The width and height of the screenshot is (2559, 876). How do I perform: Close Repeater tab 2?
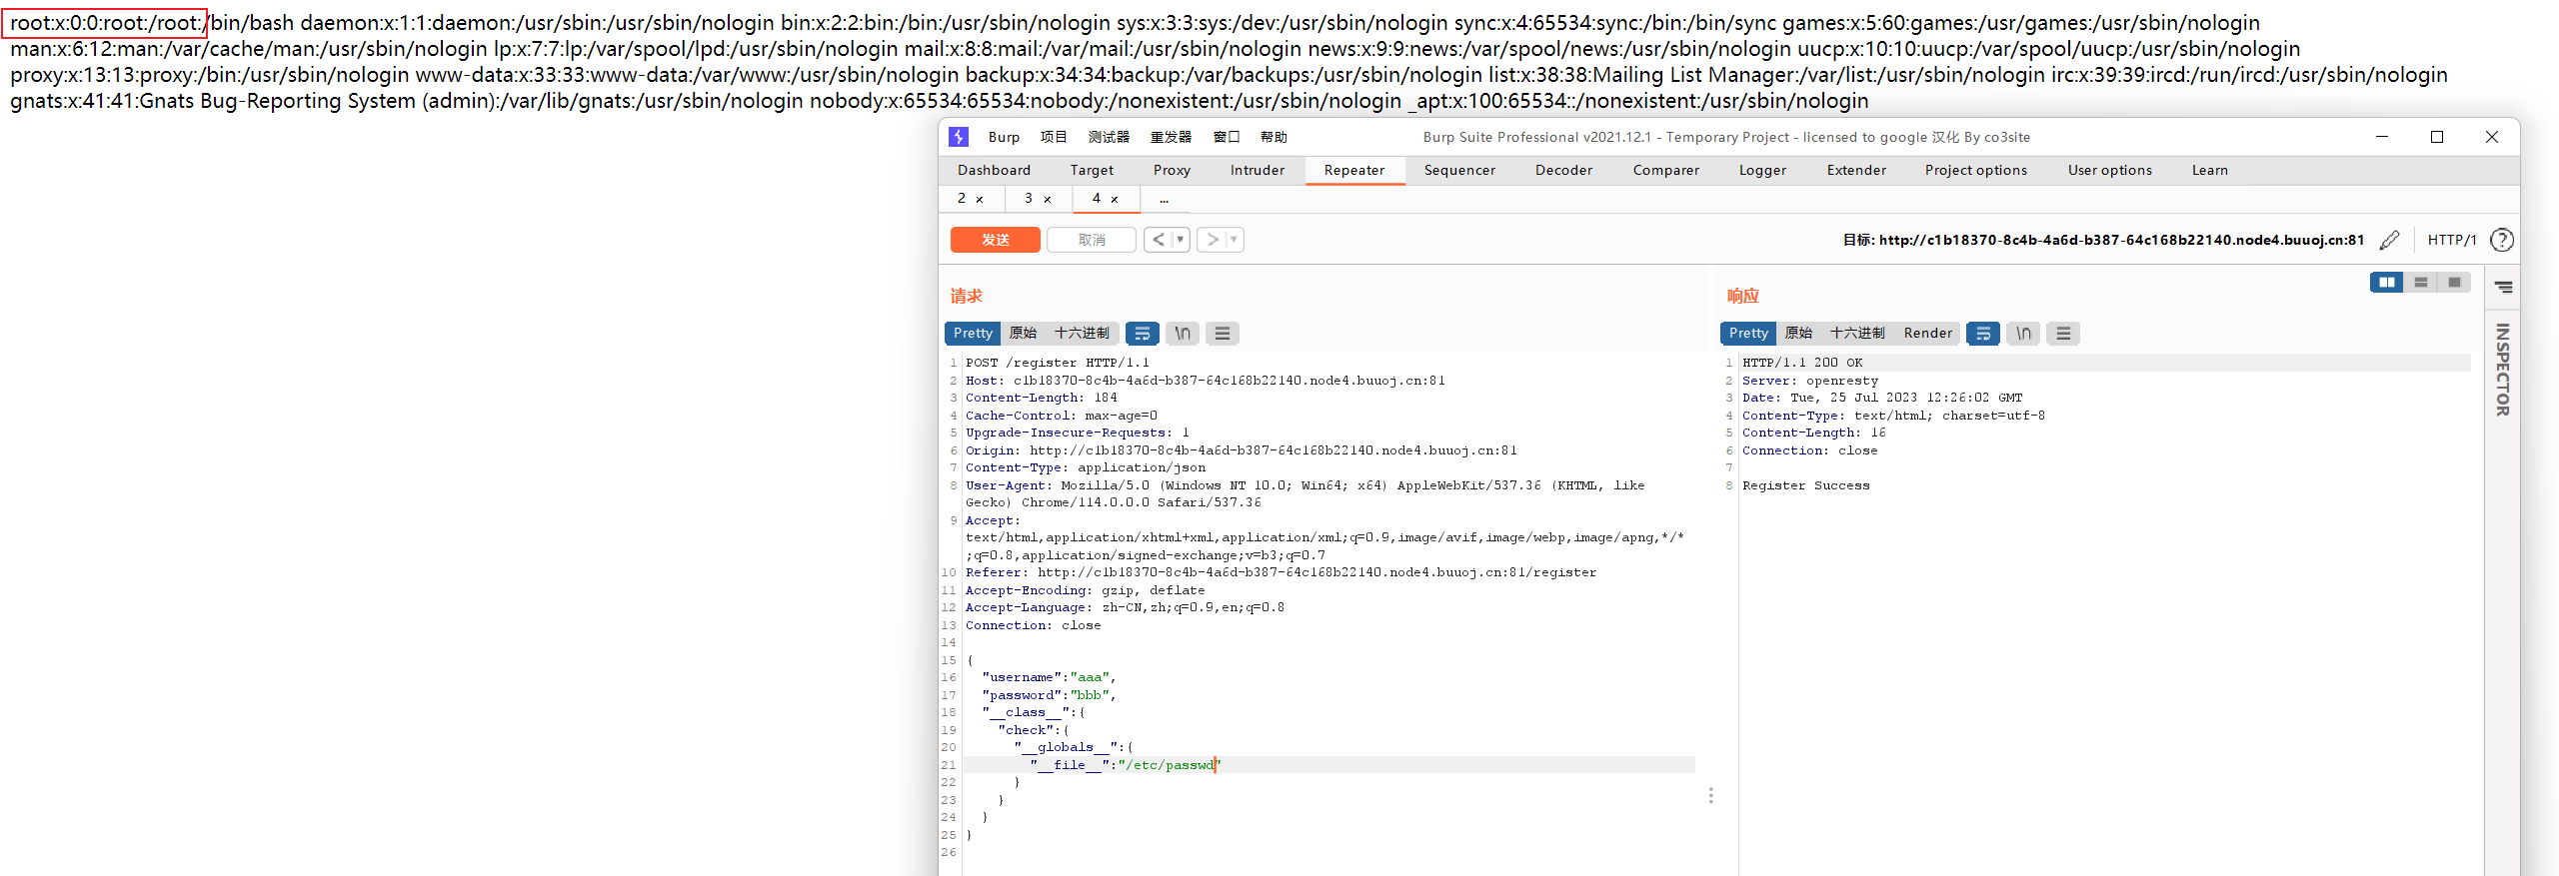[x=980, y=200]
